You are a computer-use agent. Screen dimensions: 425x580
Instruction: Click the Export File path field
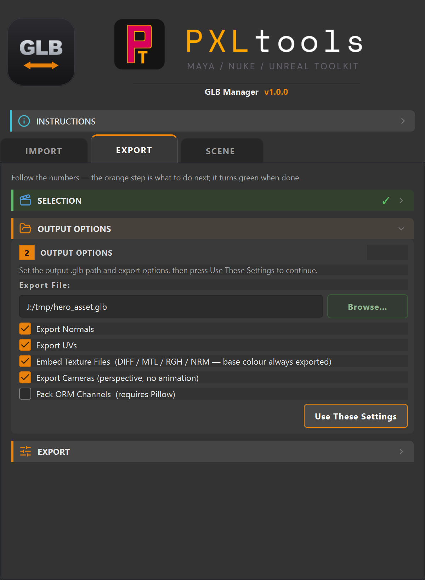coord(171,306)
